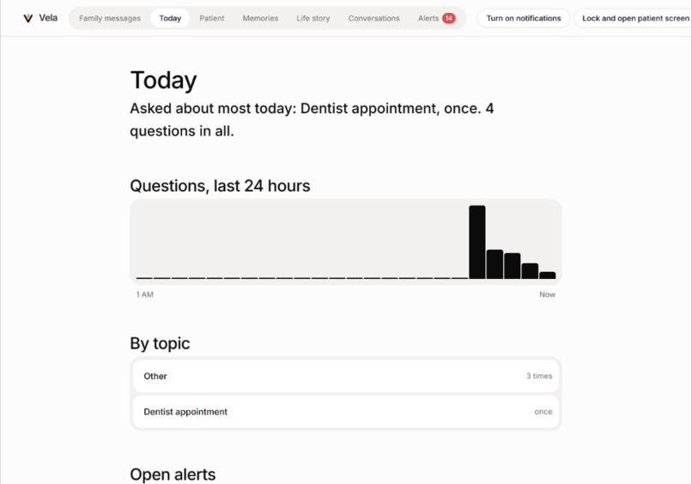Click the '1 AM' chart axis label

pyautogui.click(x=145, y=294)
